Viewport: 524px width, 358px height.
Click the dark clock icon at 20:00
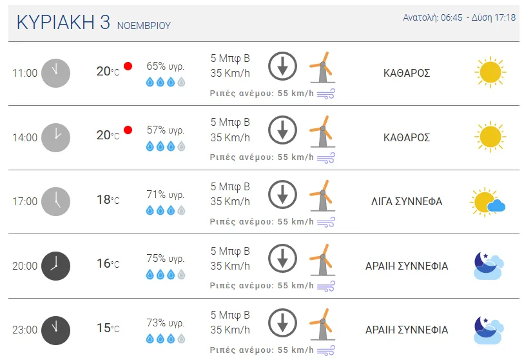pos(55,265)
